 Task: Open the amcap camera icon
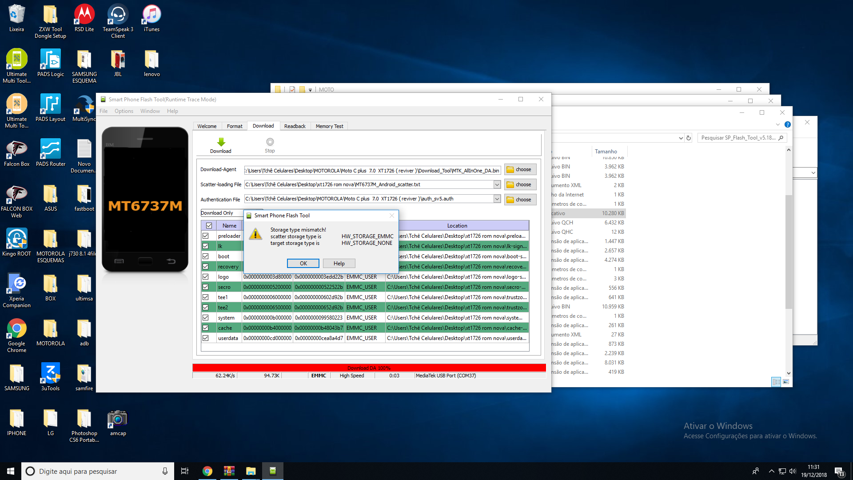(118, 418)
